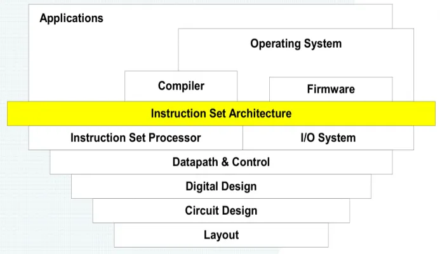Click the Digital Design layer
440x254 pixels.
[221, 186]
